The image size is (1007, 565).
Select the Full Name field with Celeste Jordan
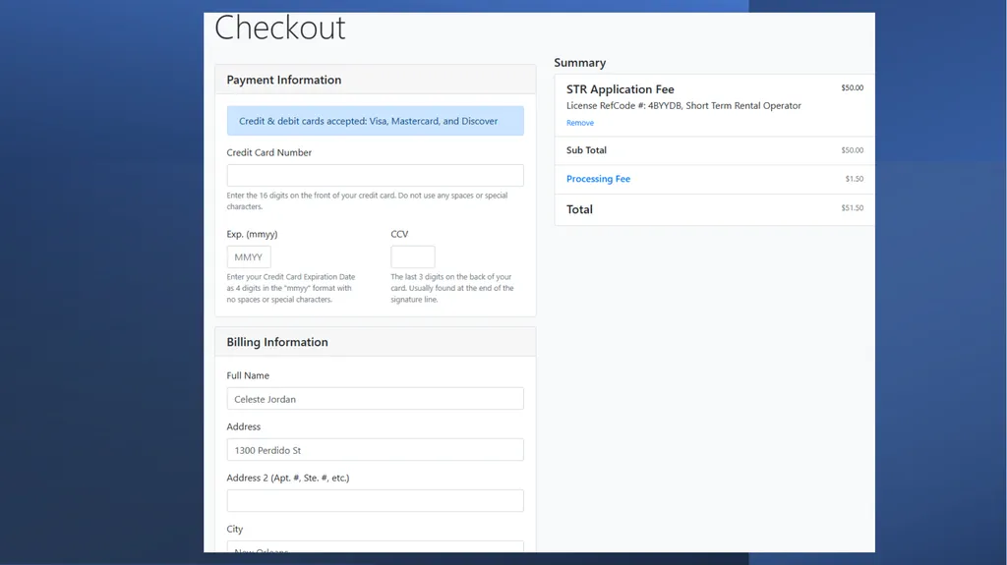tap(375, 399)
